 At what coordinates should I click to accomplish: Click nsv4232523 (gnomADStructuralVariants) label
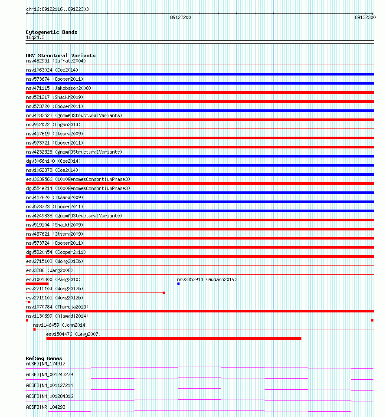pos(74,115)
